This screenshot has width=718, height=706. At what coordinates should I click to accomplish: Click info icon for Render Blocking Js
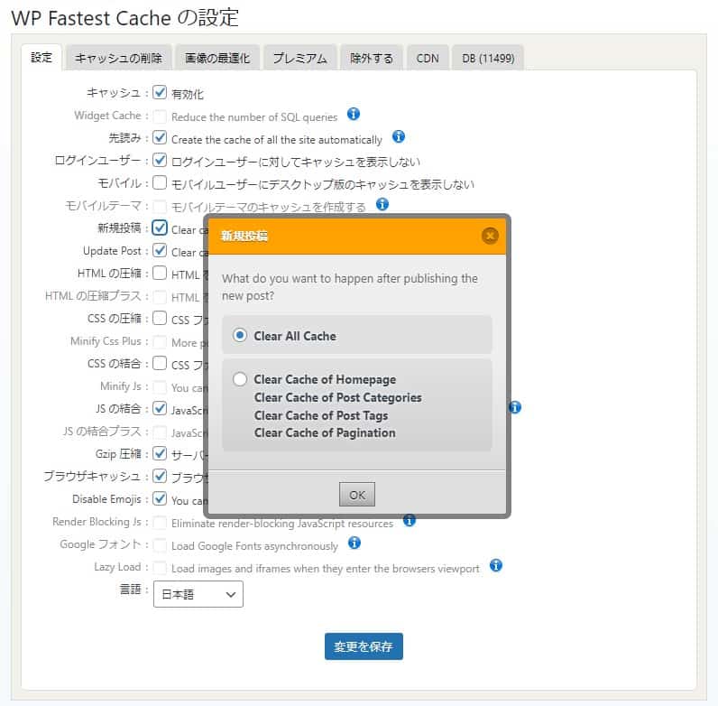tap(409, 521)
